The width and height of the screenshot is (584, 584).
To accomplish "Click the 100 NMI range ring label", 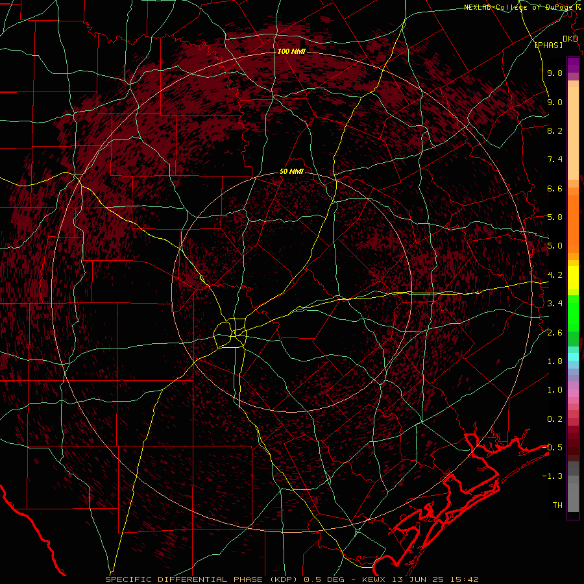I will [291, 51].
